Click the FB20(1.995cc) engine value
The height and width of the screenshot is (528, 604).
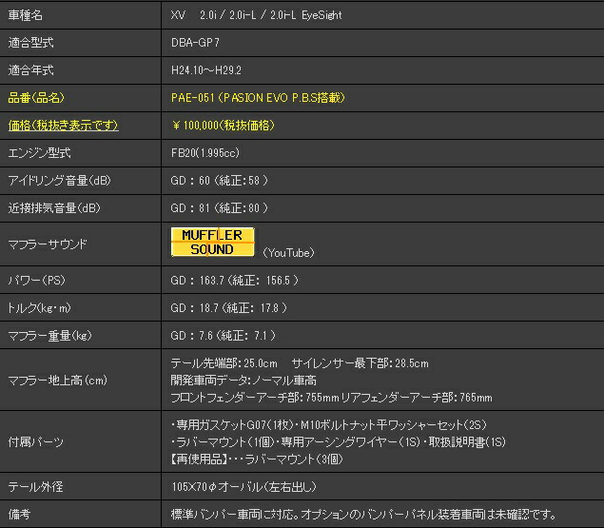click(205, 153)
